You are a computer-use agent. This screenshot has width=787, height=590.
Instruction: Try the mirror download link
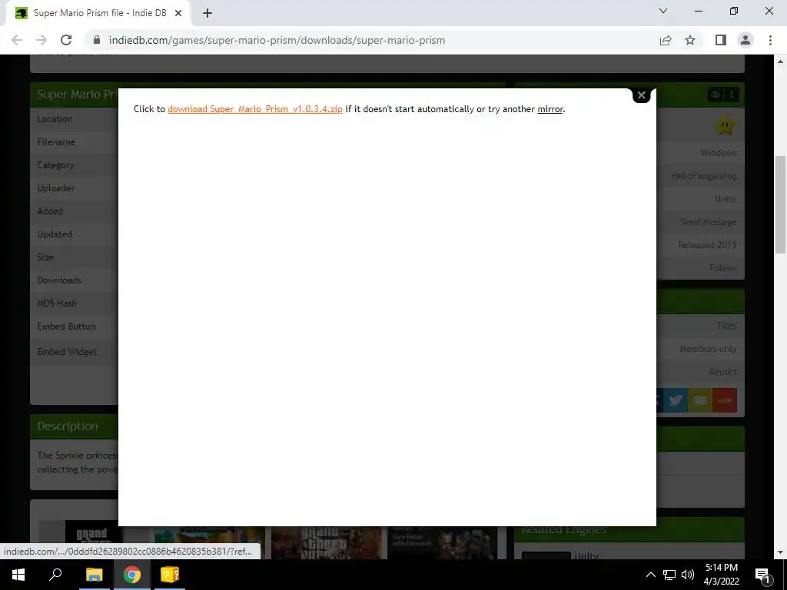tap(550, 109)
